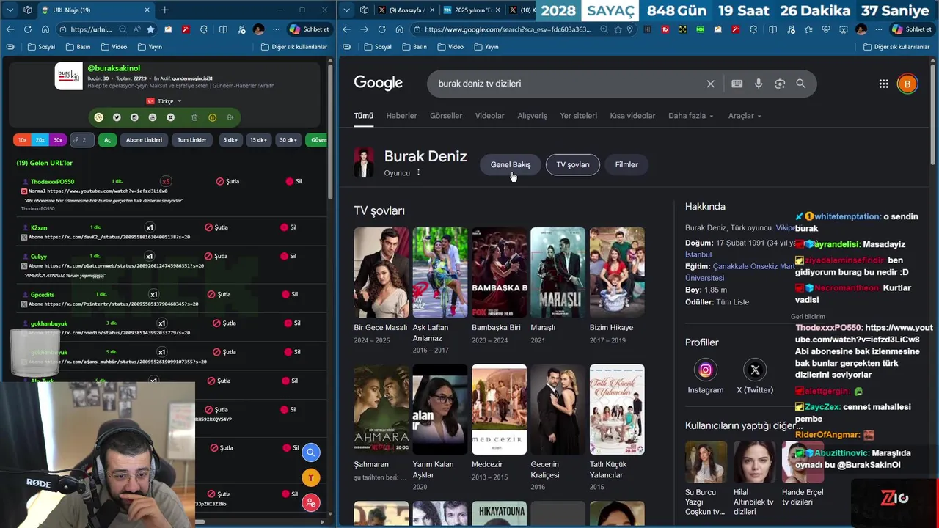This screenshot has width=939, height=528.
Task: Select the URL Ninja (19) browser tab
Action: click(x=95, y=10)
